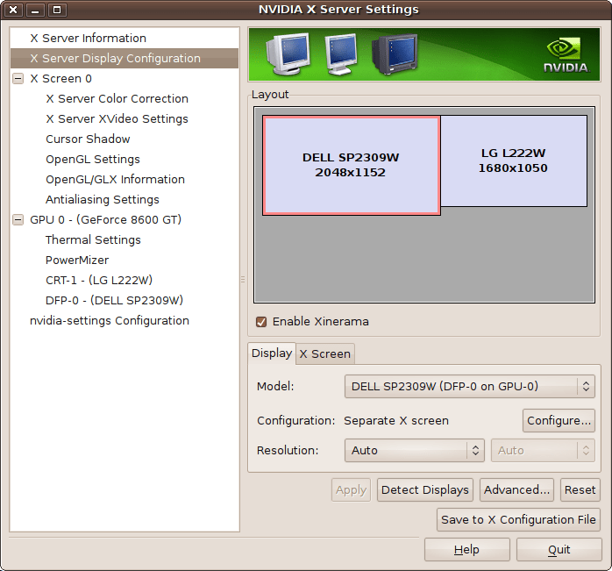Open the disabled refresh rate Auto dropdown
The height and width of the screenshot is (571, 612).
point(543,450)
